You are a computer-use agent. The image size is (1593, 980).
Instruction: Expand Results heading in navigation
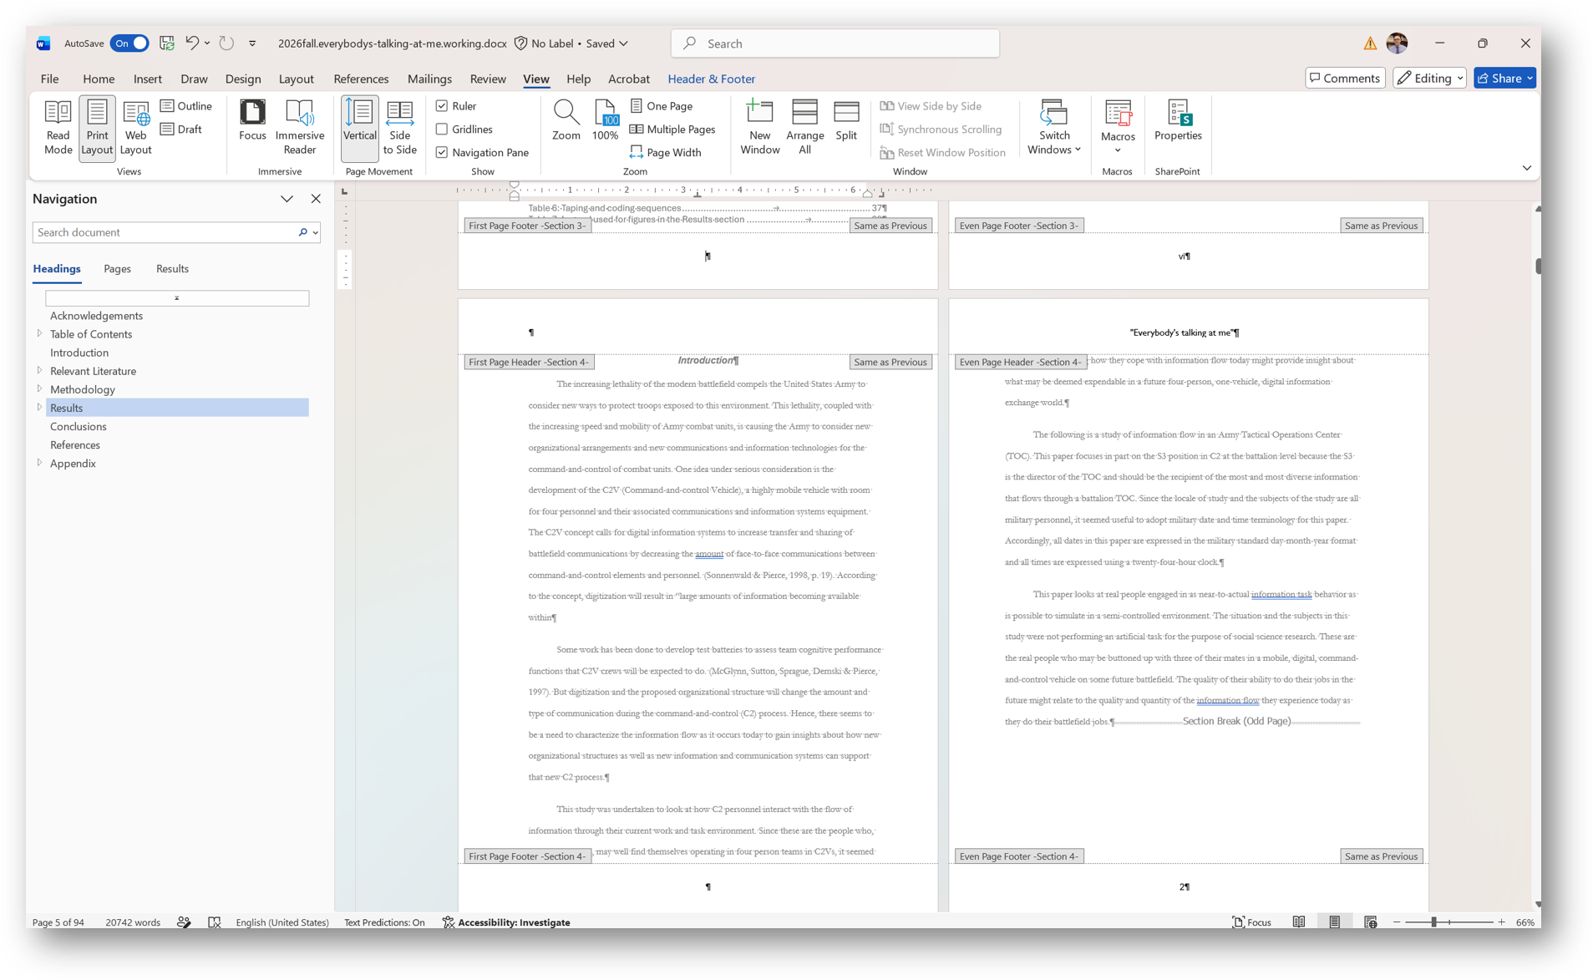pos(39,407)
